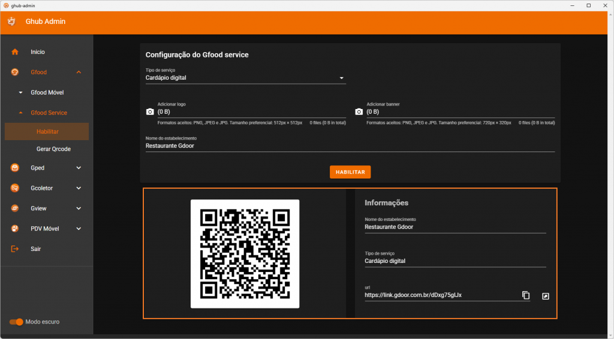Maximize the ghub-admin window
This screenshot has width=614, height=339.
click(x=589, y=5)
